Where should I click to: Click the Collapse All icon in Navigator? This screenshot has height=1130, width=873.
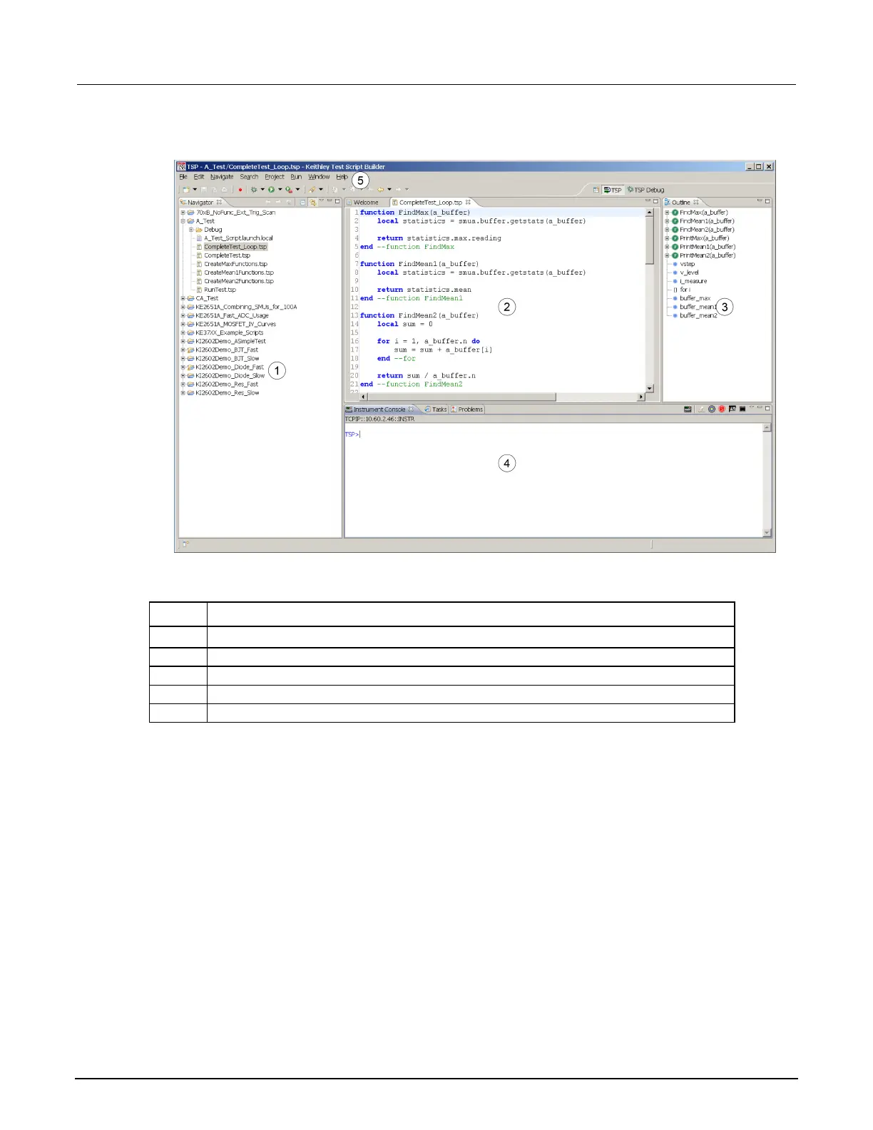point(302,203)
